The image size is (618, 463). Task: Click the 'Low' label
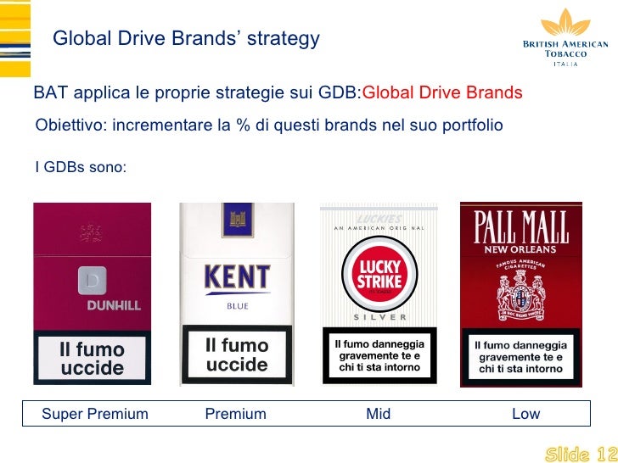pos(525,414)
